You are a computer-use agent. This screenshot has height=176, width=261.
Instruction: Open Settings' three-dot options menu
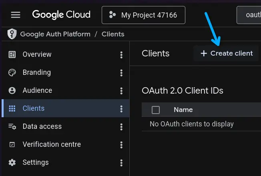[121, 163]
